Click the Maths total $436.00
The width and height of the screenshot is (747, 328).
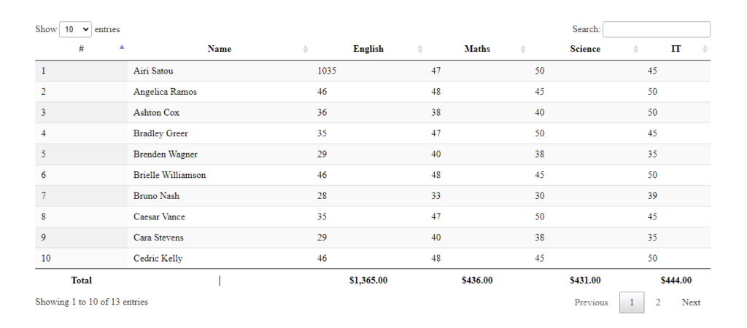click(x=477, y=281)
